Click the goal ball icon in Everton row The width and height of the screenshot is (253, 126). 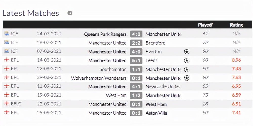187,52
